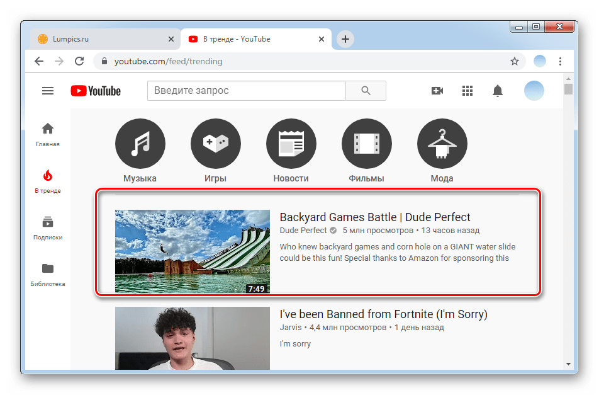
Task: Open the Новости trending category
Action: [x=291, y=151]
